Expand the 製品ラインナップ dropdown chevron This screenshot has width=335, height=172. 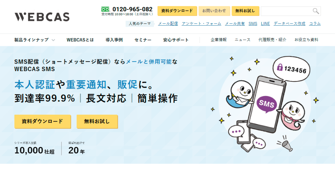[x=53, y=40]
